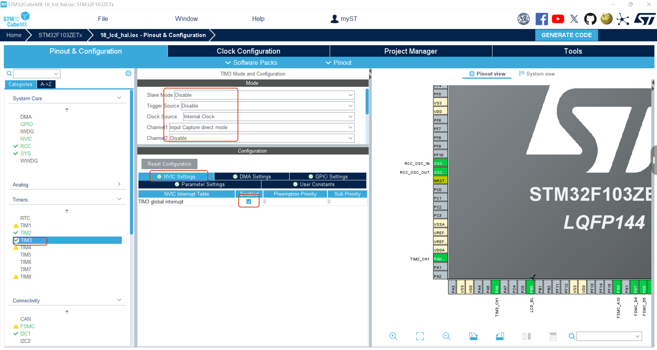Open the Clock Source dropdown
The image size is (657, 350).
click(350, 116)
